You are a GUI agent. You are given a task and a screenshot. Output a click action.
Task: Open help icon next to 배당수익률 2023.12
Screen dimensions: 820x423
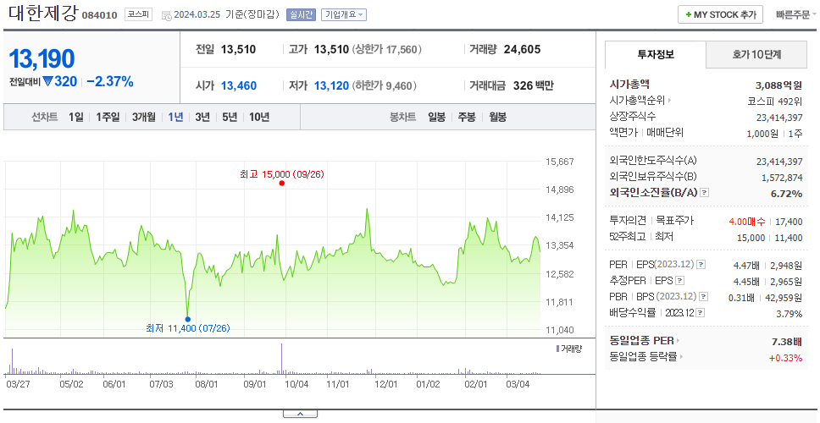click(701, 313)
